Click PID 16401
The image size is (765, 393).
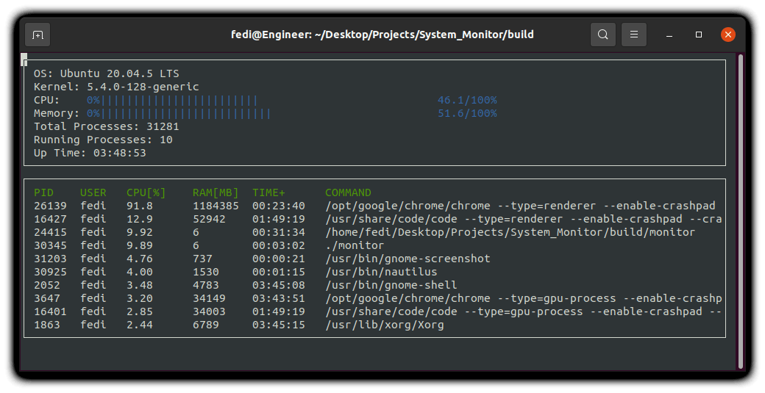(50, 311)
